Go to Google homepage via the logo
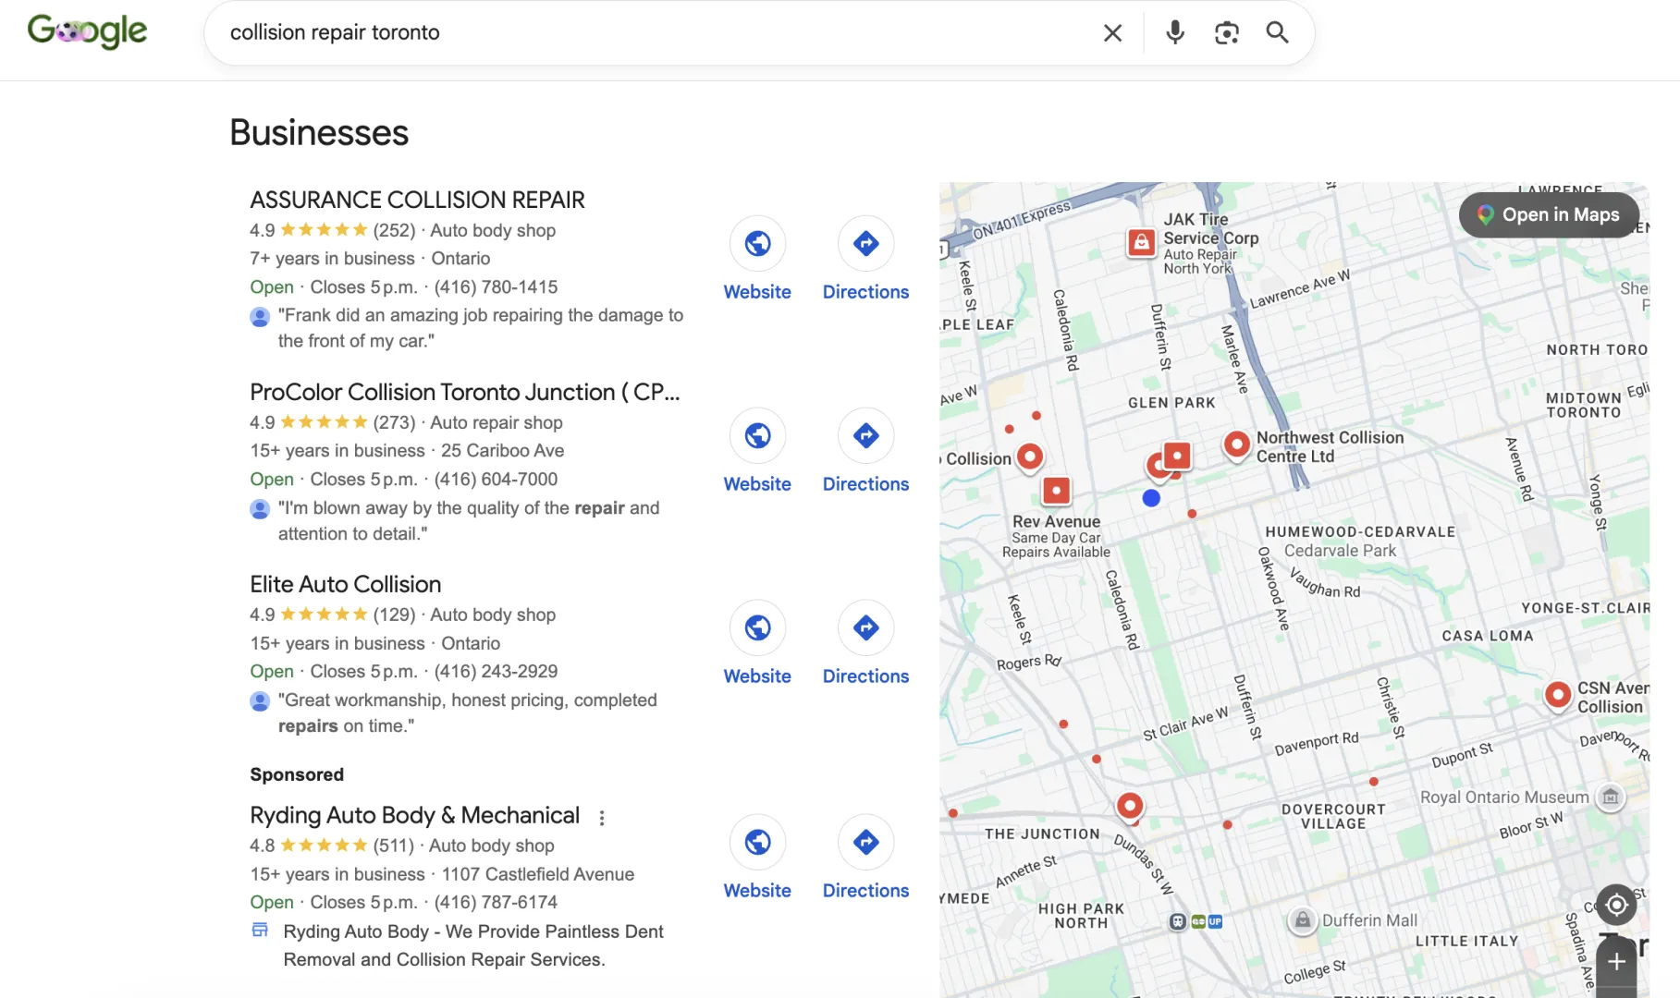This screenshot has width=1680, height=998. click(x=87, y=31)
